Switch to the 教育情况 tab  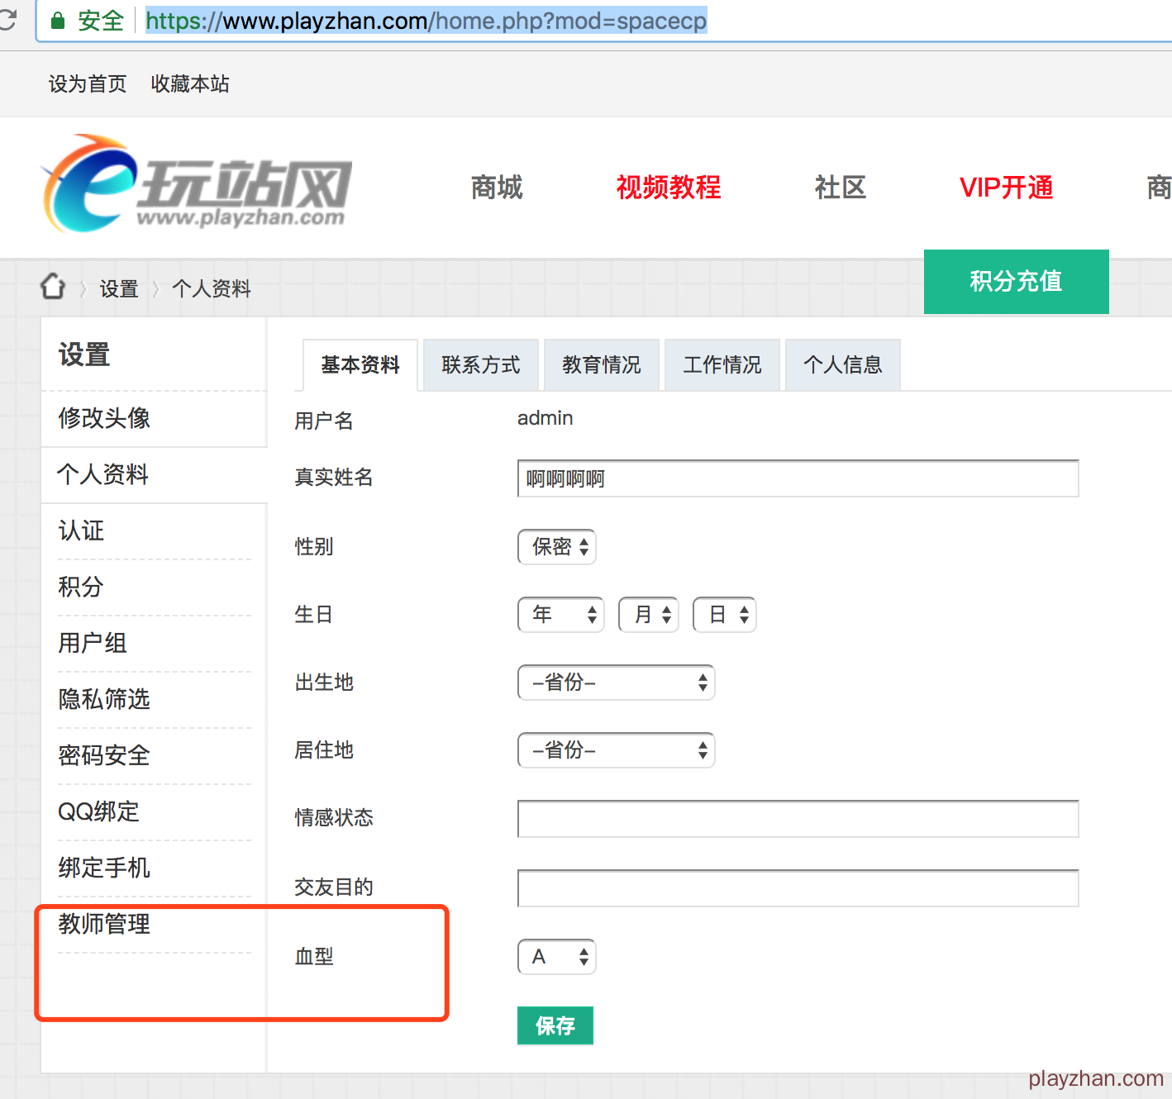pyautogui.click(x=602, y=364)
